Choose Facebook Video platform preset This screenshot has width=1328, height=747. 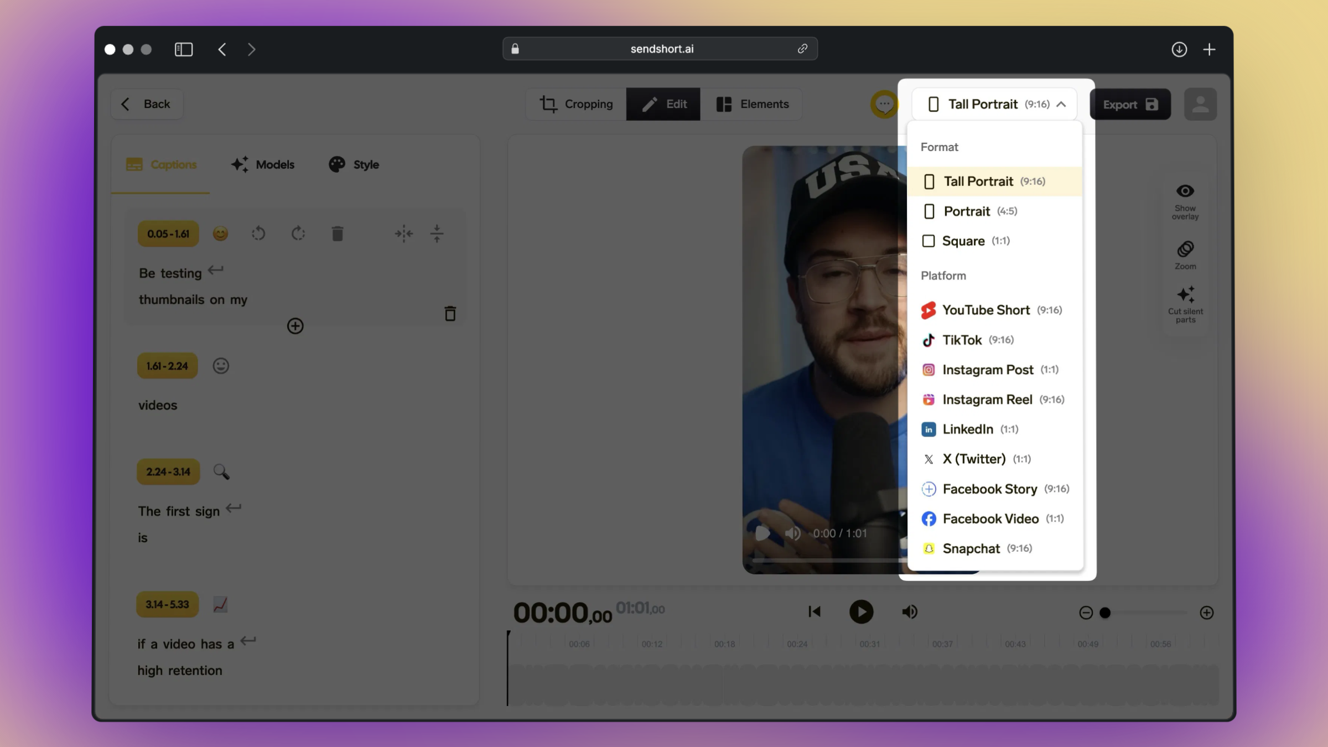(994, 518)
